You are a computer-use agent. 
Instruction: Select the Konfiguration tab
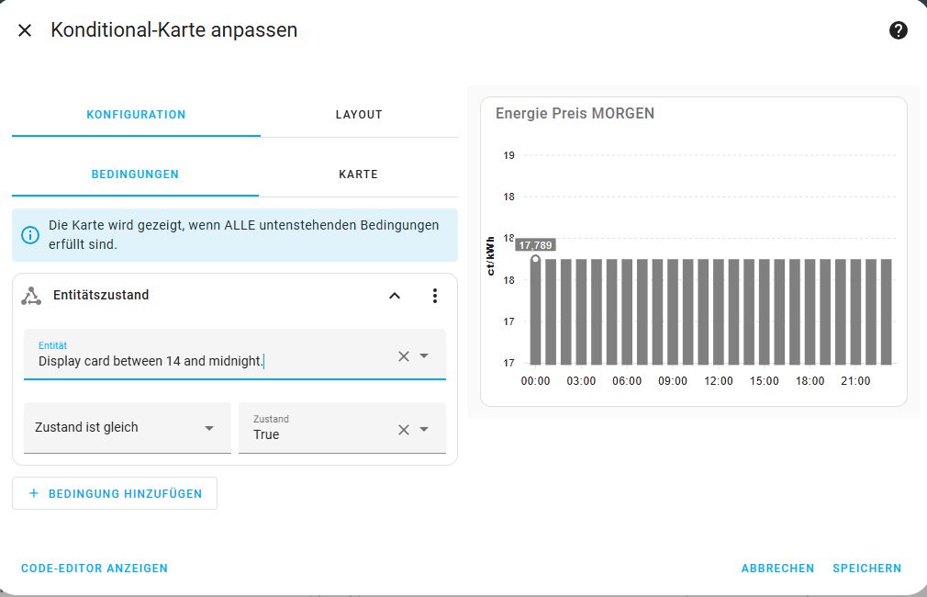click(x=136, y=115)
